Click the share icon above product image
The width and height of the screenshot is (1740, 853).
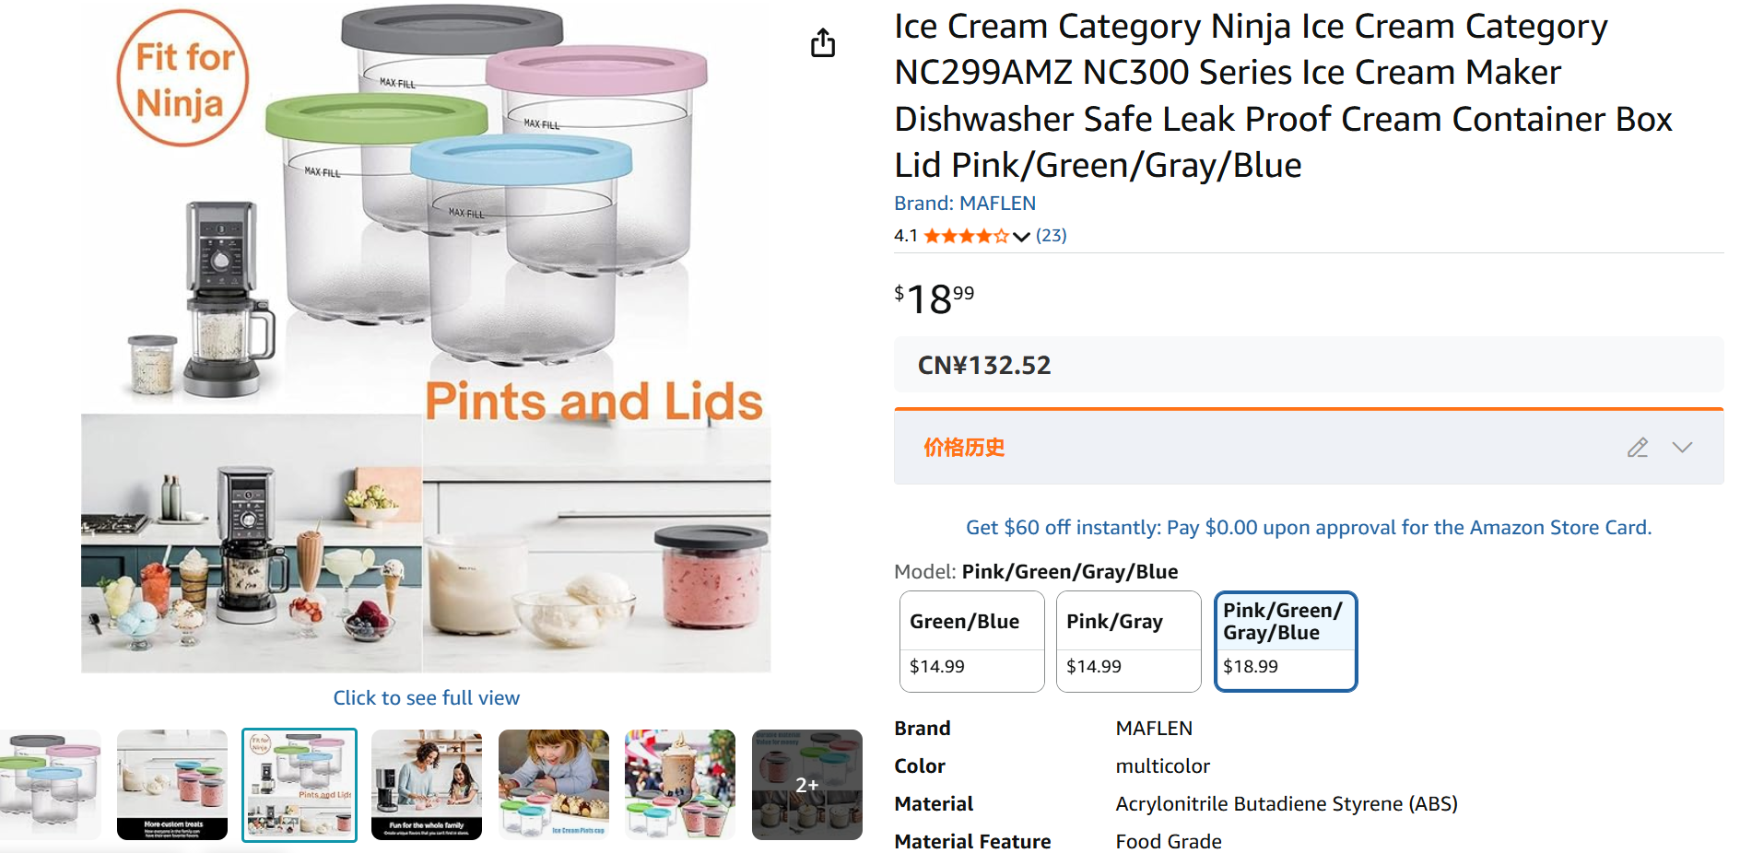click(x=823, y=42)
